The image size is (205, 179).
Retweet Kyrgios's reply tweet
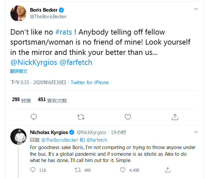pos(78,170)
